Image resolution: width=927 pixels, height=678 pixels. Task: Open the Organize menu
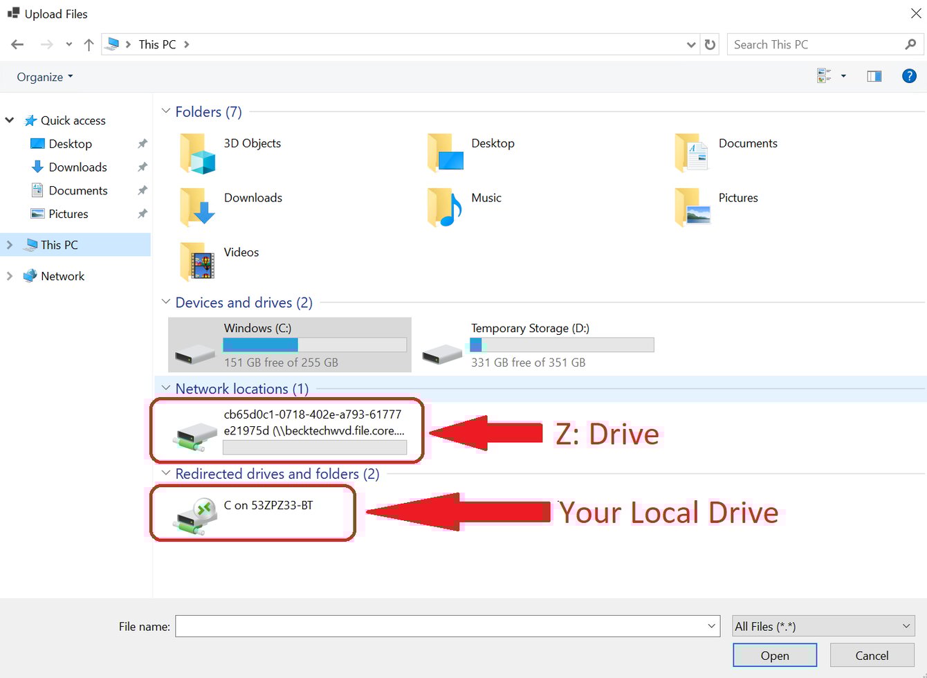[x=43, y=76]
